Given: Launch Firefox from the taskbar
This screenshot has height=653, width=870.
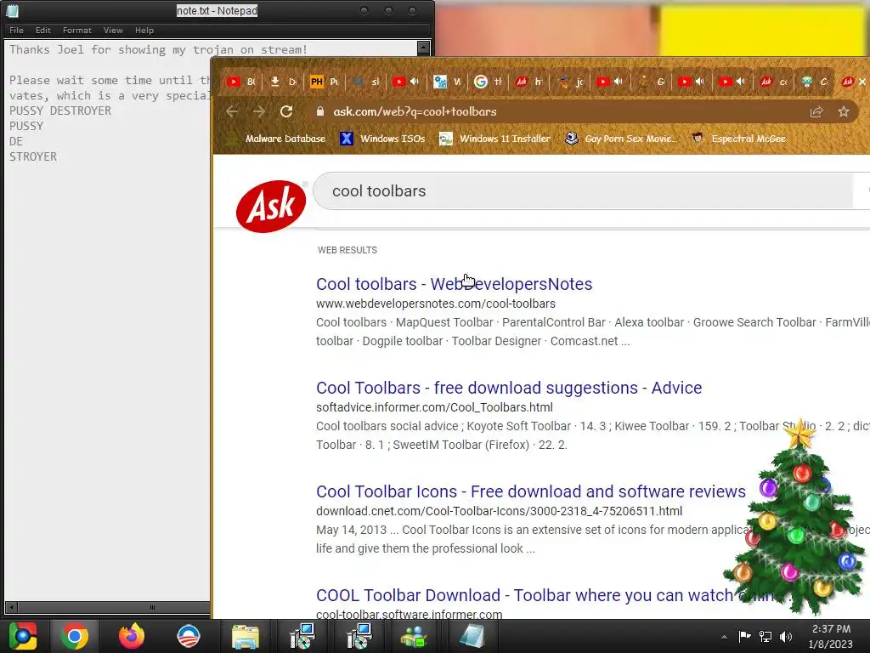Looking at the screenshot, I should [x=132, y=636].
